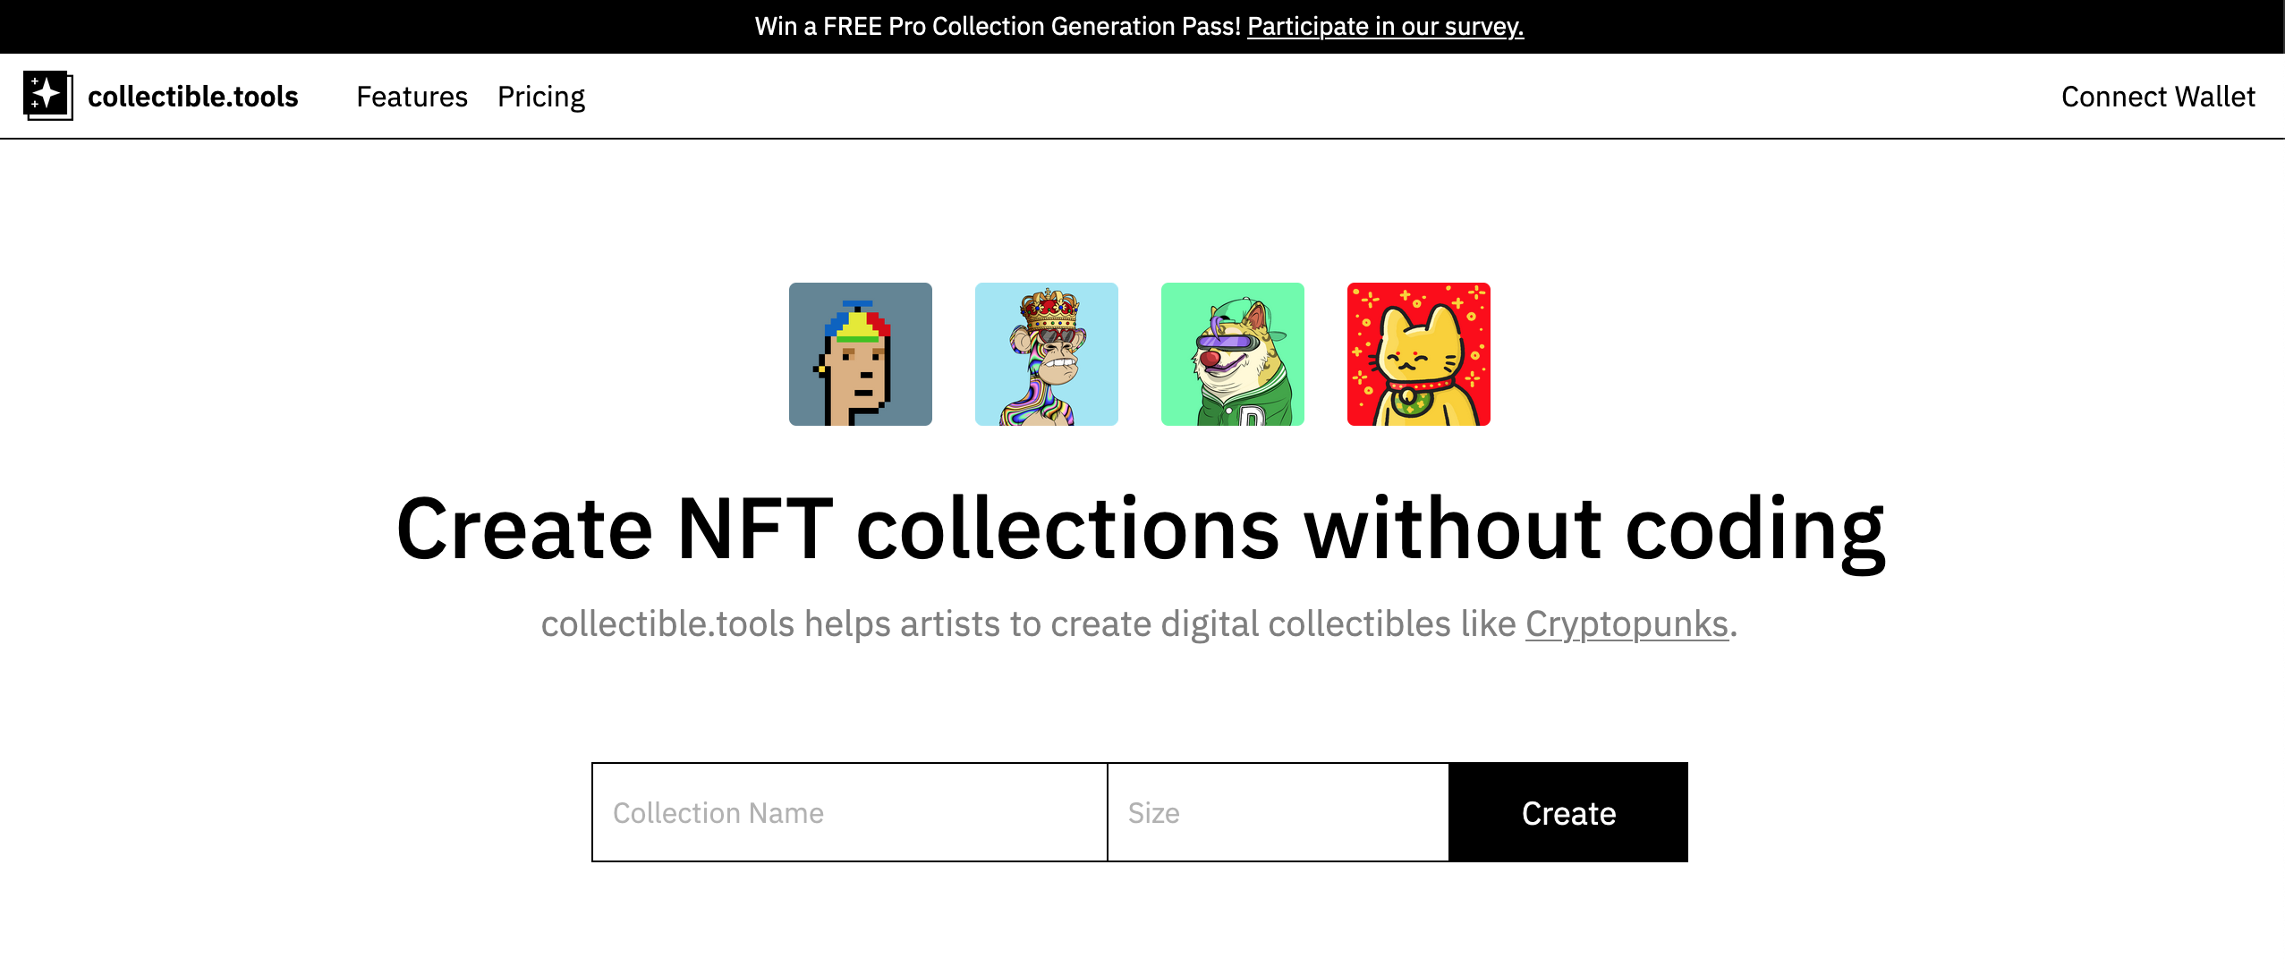
Task: Click the Win a FREE Pro Pass text
Action: click(999, 27)
